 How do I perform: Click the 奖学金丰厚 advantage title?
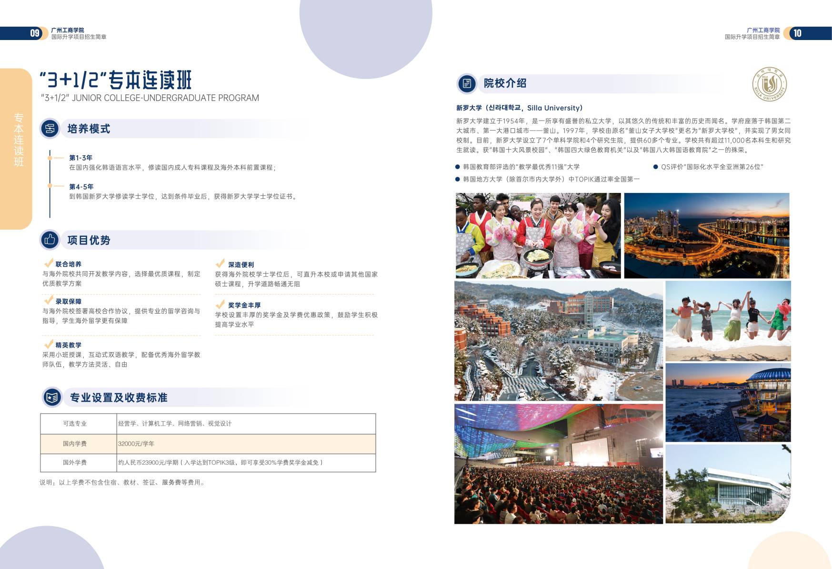click(x=244, y=305)
